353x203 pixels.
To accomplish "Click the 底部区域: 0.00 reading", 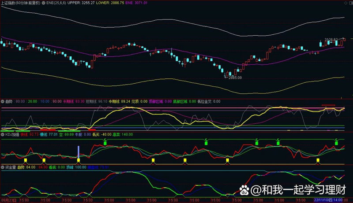I will [x=184, y=101].
